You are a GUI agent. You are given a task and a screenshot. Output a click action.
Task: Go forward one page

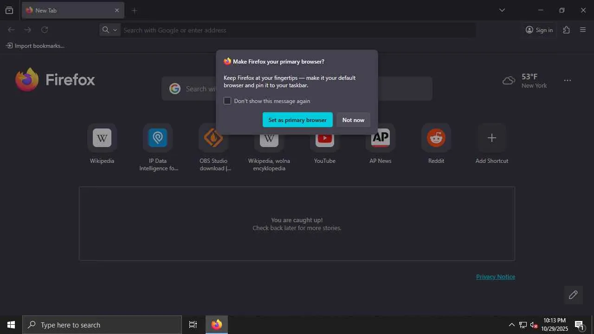[x=28, y=30]
